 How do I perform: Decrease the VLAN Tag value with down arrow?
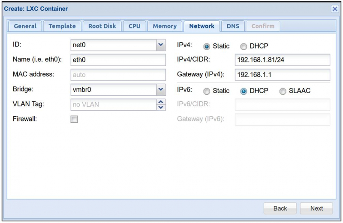161,107
